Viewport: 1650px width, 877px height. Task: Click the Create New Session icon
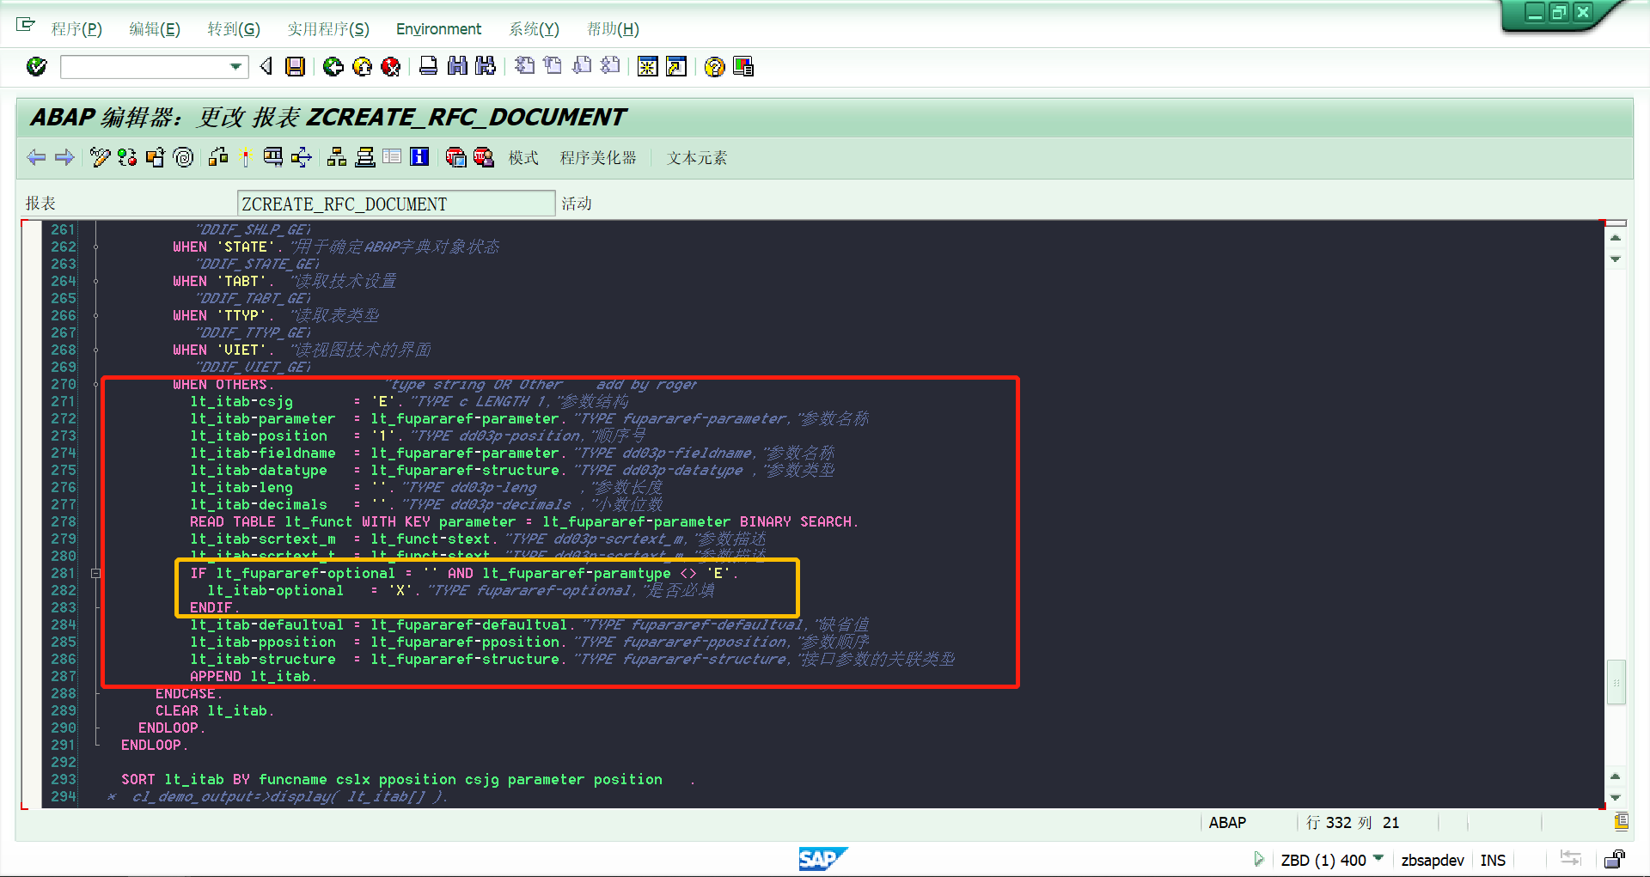click(x=648, y=66)
